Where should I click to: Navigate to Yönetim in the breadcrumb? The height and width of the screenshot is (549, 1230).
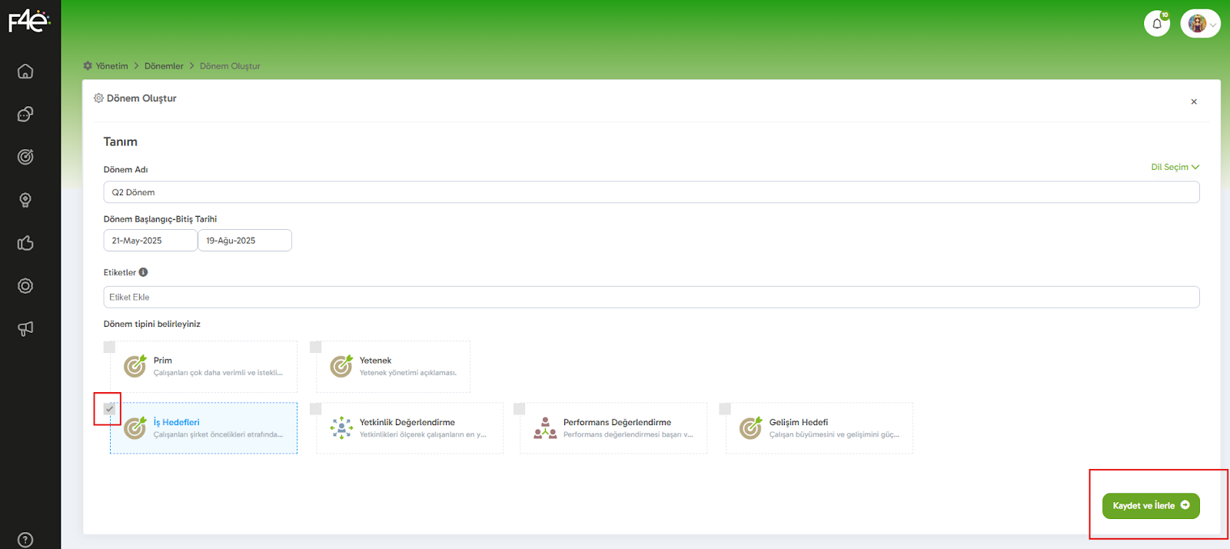111,66
